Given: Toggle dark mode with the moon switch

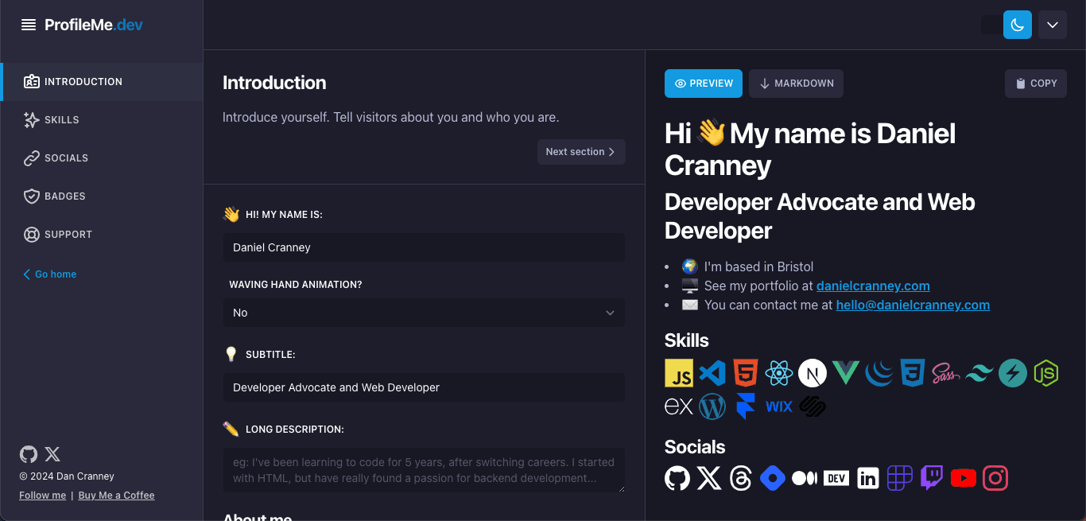Looking at the screenshot, I should (1017, 25).
